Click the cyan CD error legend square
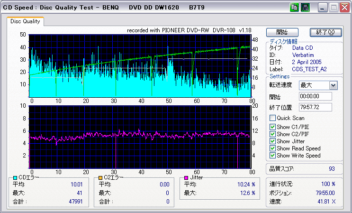The image size is (352, 213). (x=15, y=178)
